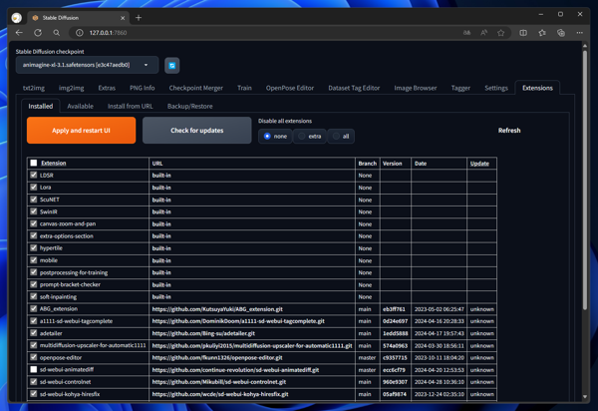
Task: Click the sd-webui-controlnet GitHub URL
Action: point(219,382)
